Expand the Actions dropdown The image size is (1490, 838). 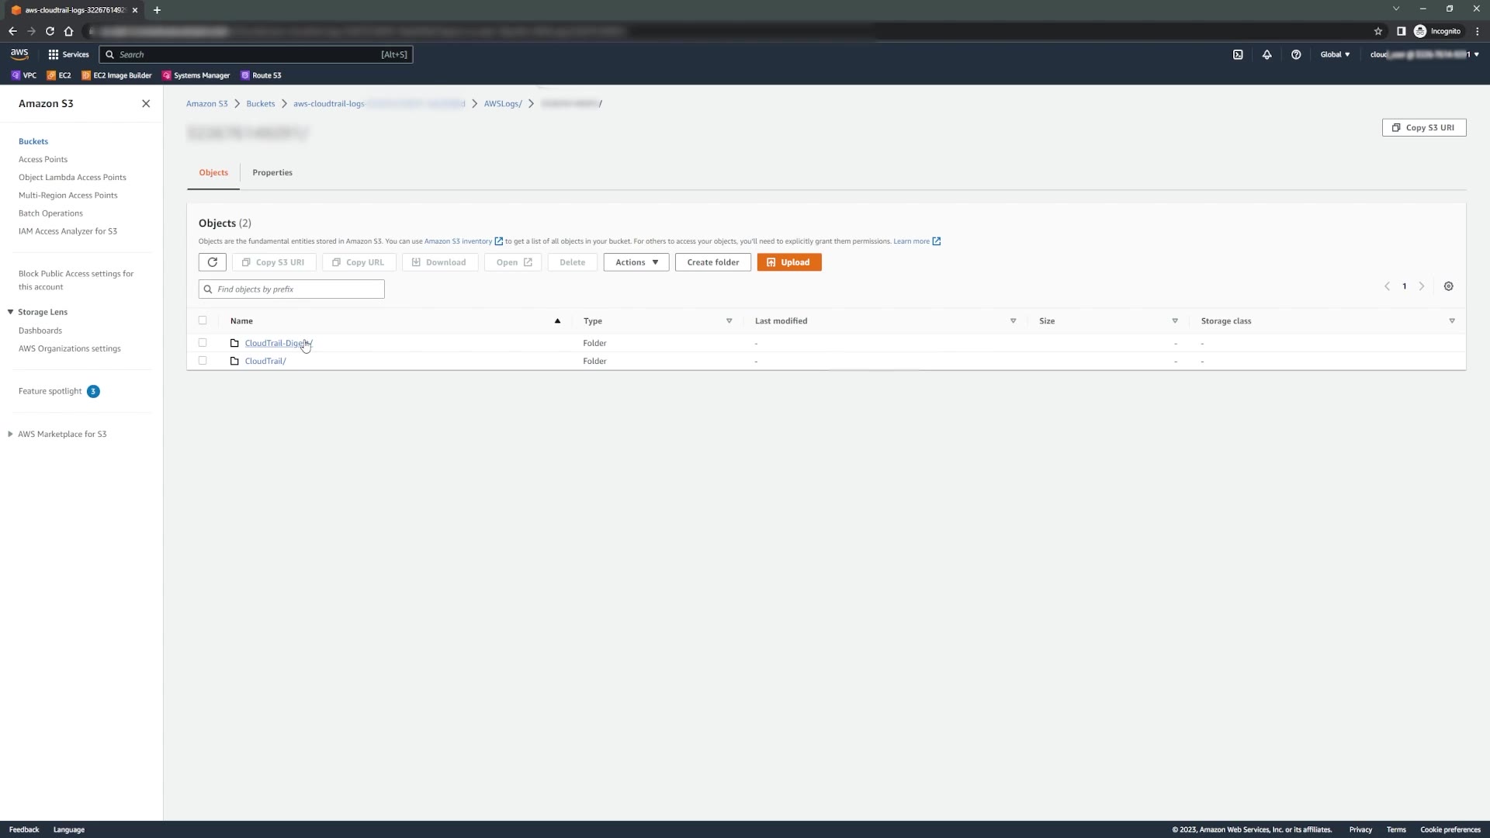[x=636, y=262]
